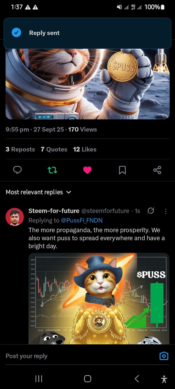Unlike the post with the pink heart
Image resolution: width=175 pixels, height=389 pixels.
tap(87, 170)
